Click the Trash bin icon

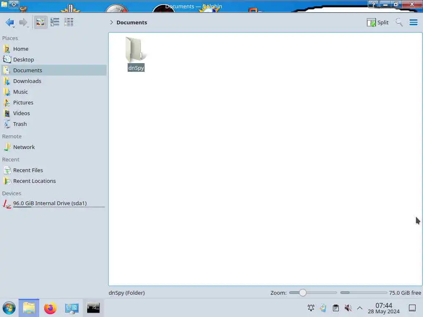point(7,124)
